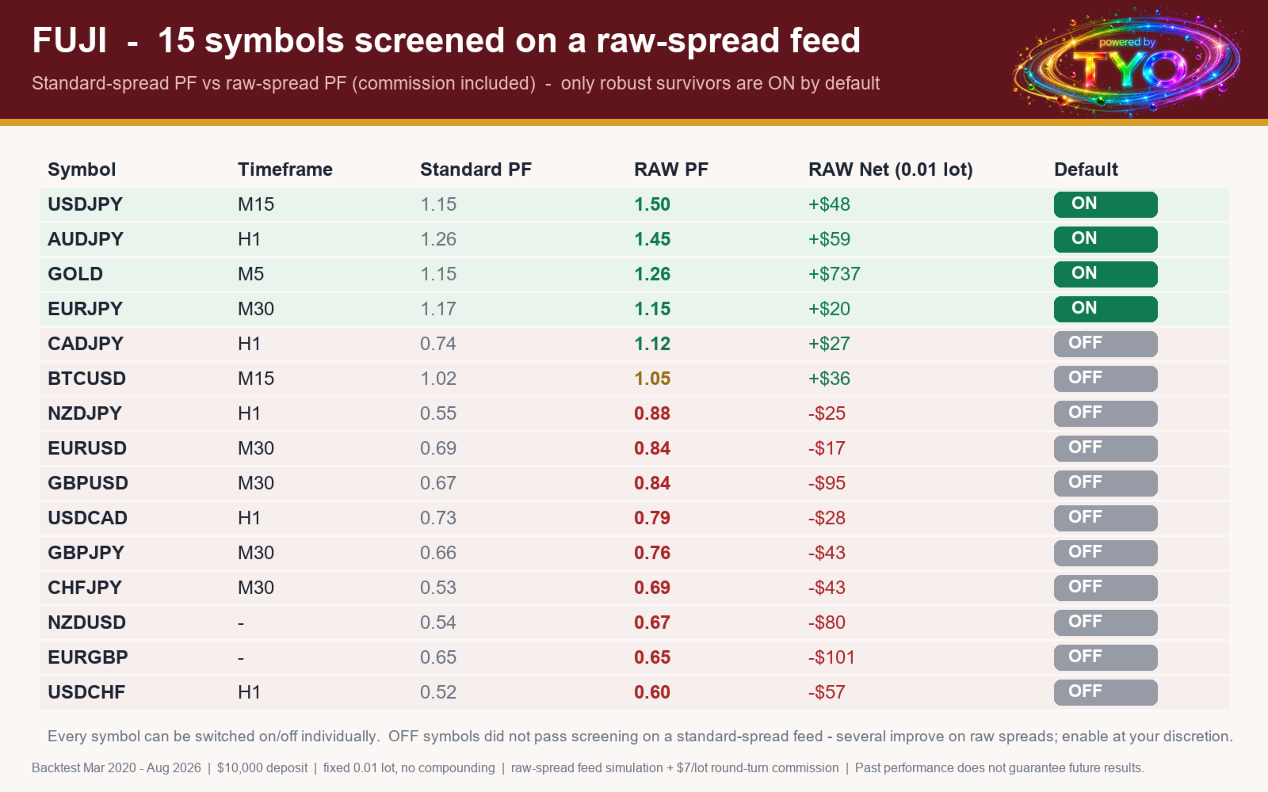Viewport: 1268px width, 792px height.
Task: Turn off the AUDJPY default switch
Action: coord(1106,239)
